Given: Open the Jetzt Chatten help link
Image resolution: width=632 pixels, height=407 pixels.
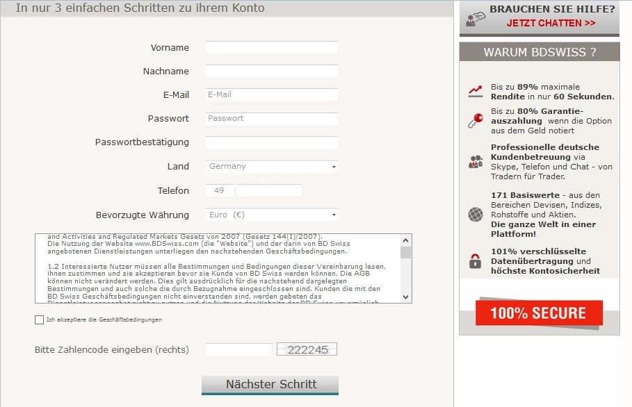Looking at the screenshot, I should (551, 23).
